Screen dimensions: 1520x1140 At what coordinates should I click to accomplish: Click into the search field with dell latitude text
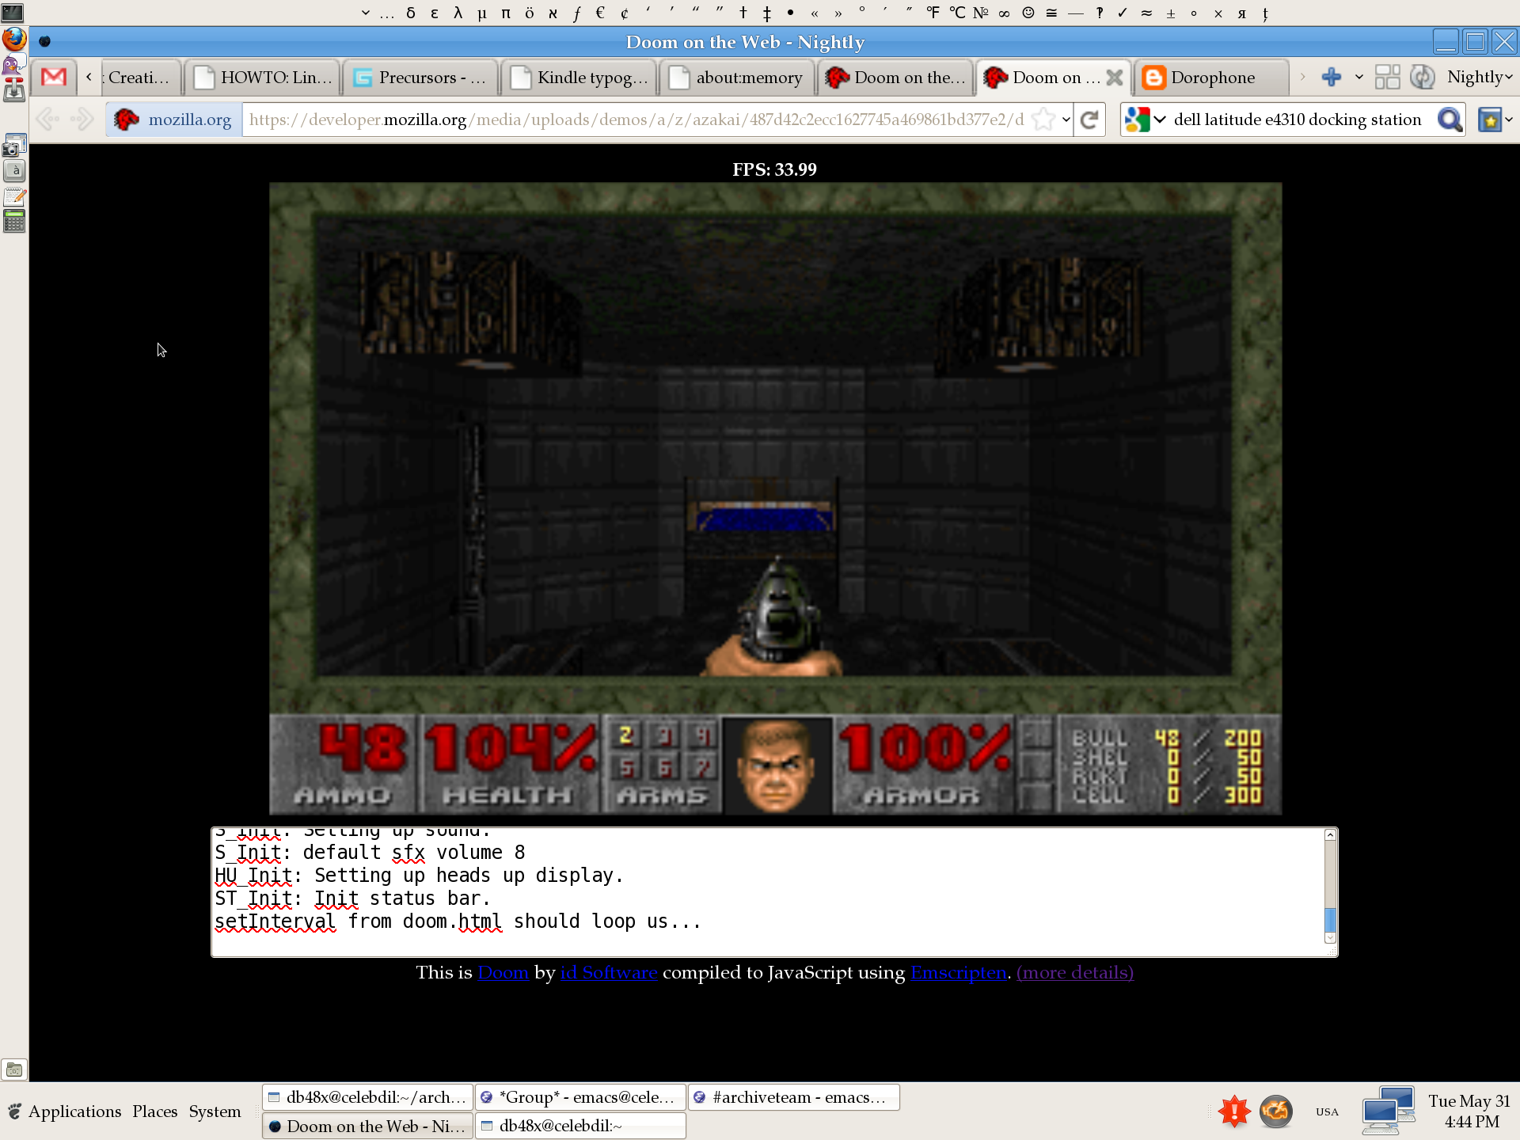click(x=1299, y=120)
